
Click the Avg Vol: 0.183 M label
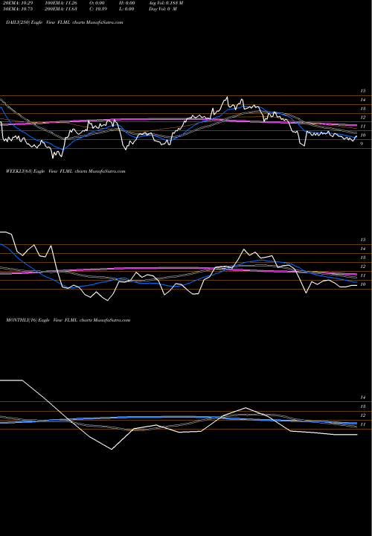(x=166, y=3)
